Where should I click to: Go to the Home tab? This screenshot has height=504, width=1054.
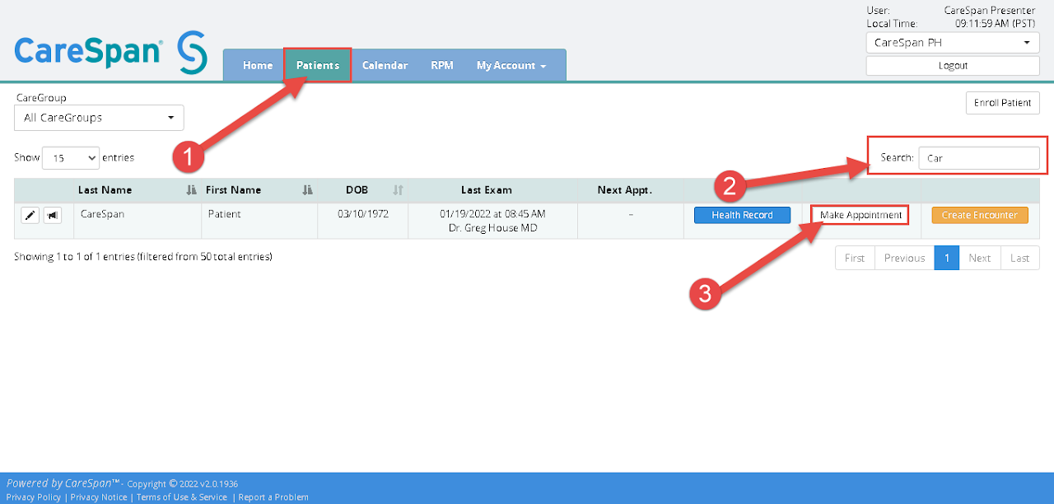[258, 66]
